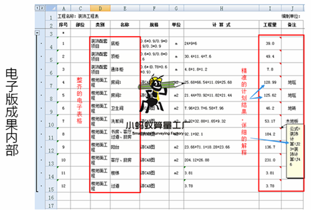Click the 工程名称 title cell
Viewport: 311px width, 210px height.
78,16
